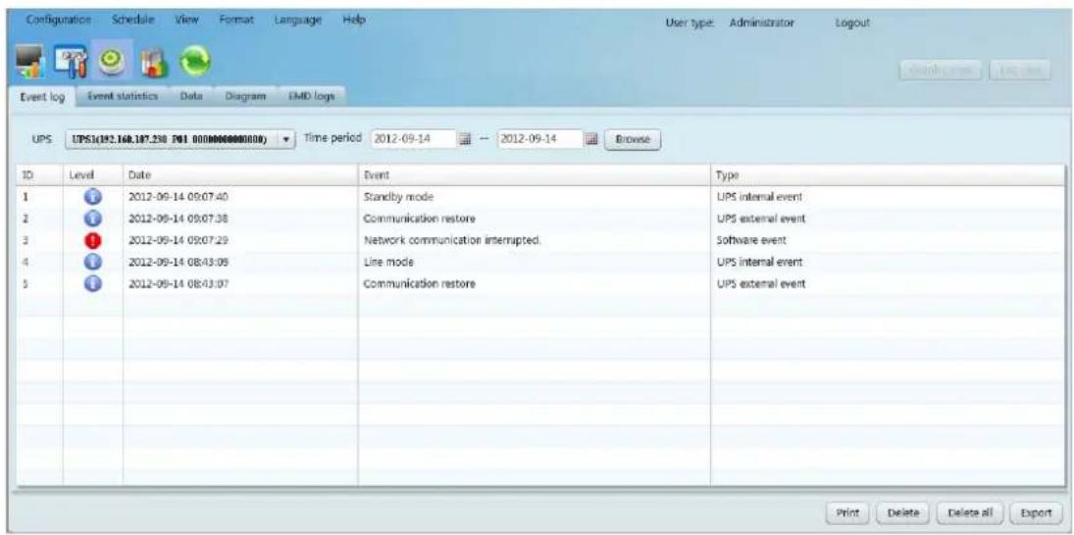
Task: Open the end date calendar picker icon
Action: [x=591, y=139]
